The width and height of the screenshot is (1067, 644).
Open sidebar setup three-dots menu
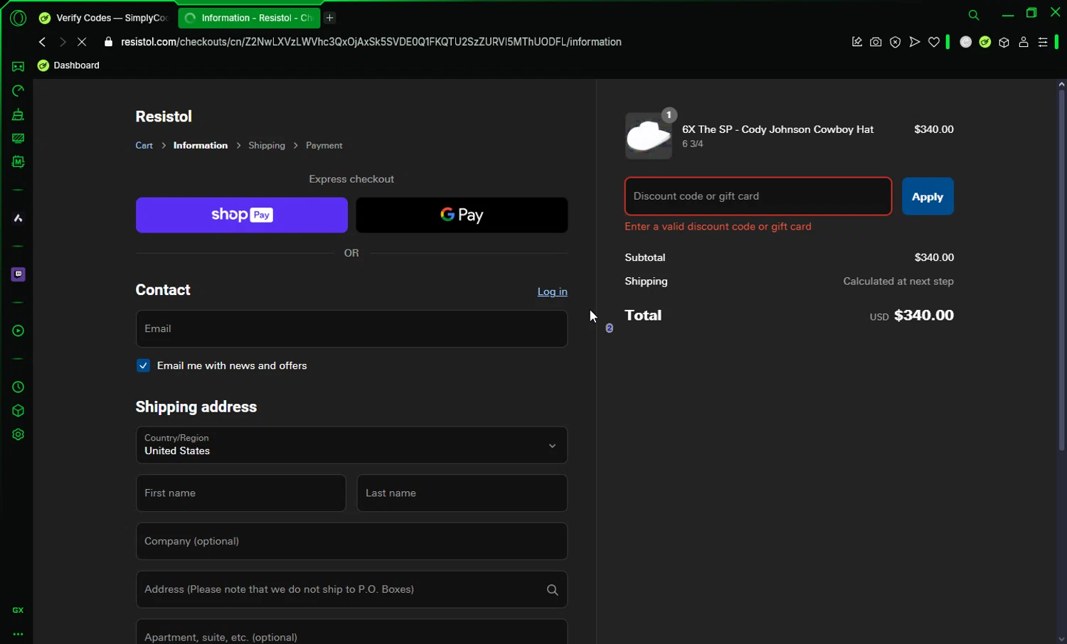point(18,634)
